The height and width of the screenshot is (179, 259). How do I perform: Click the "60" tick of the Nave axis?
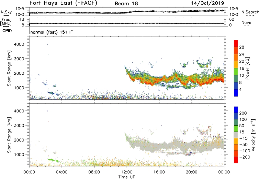pos(231,19)
